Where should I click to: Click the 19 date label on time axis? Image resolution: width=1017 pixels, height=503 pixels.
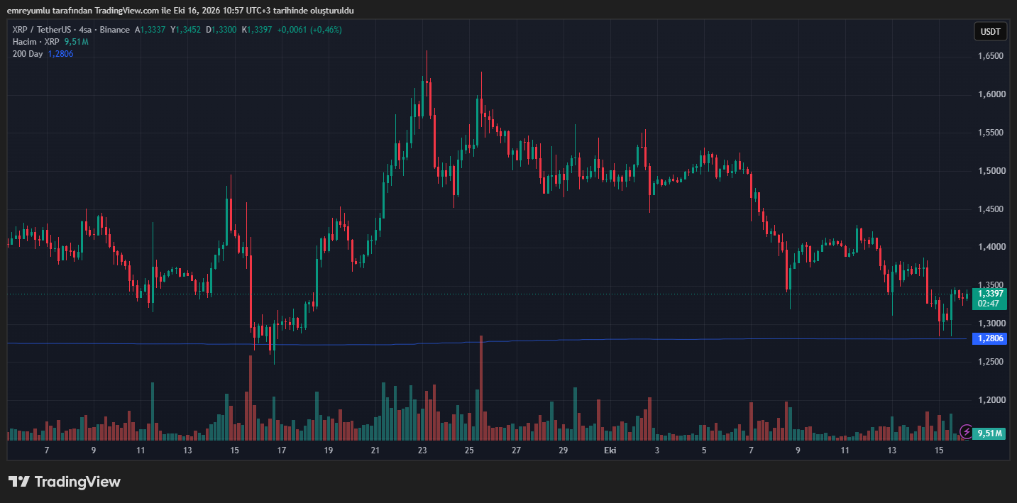pos(329,451)
